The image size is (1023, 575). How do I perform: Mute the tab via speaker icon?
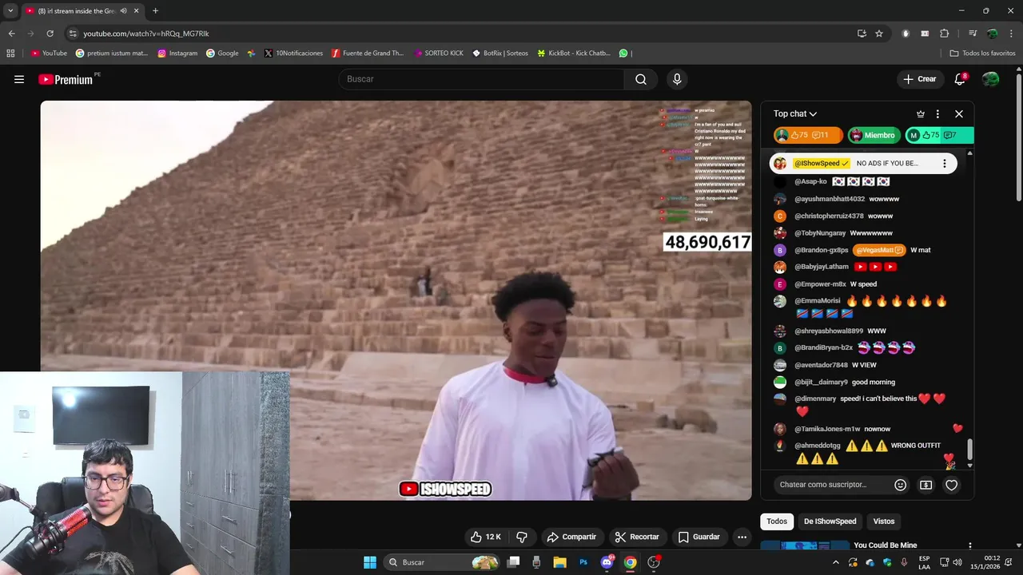coord(123,10)
